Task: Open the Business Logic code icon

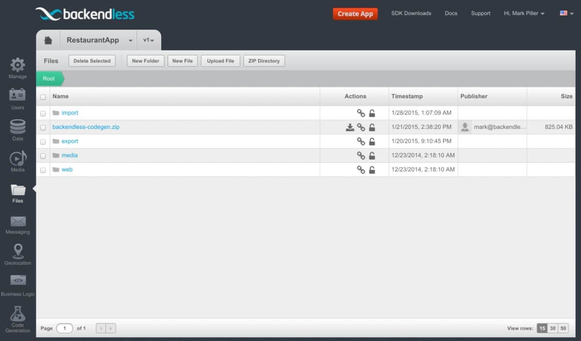Action: 18,280
